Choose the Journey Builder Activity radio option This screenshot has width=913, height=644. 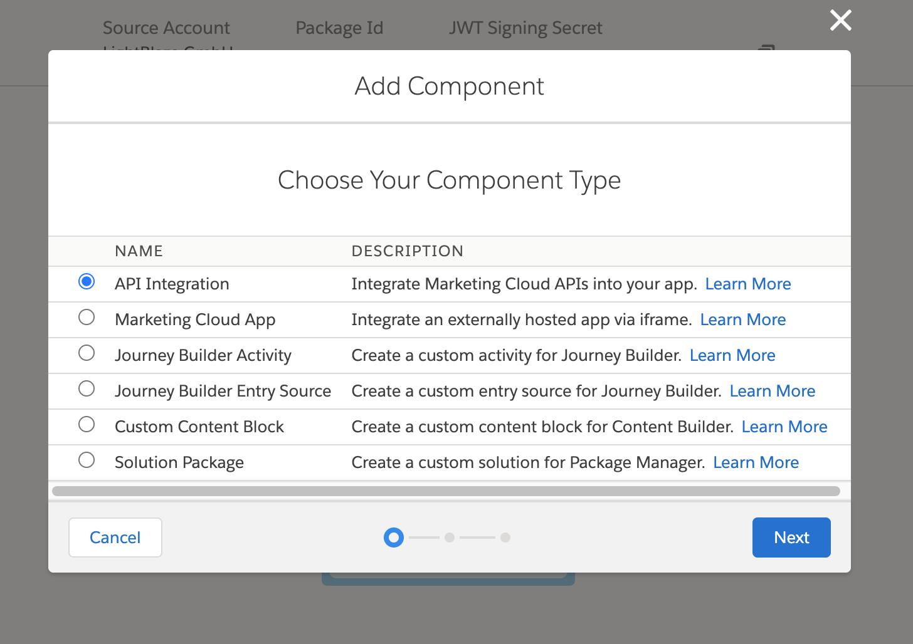coord(87,353)
